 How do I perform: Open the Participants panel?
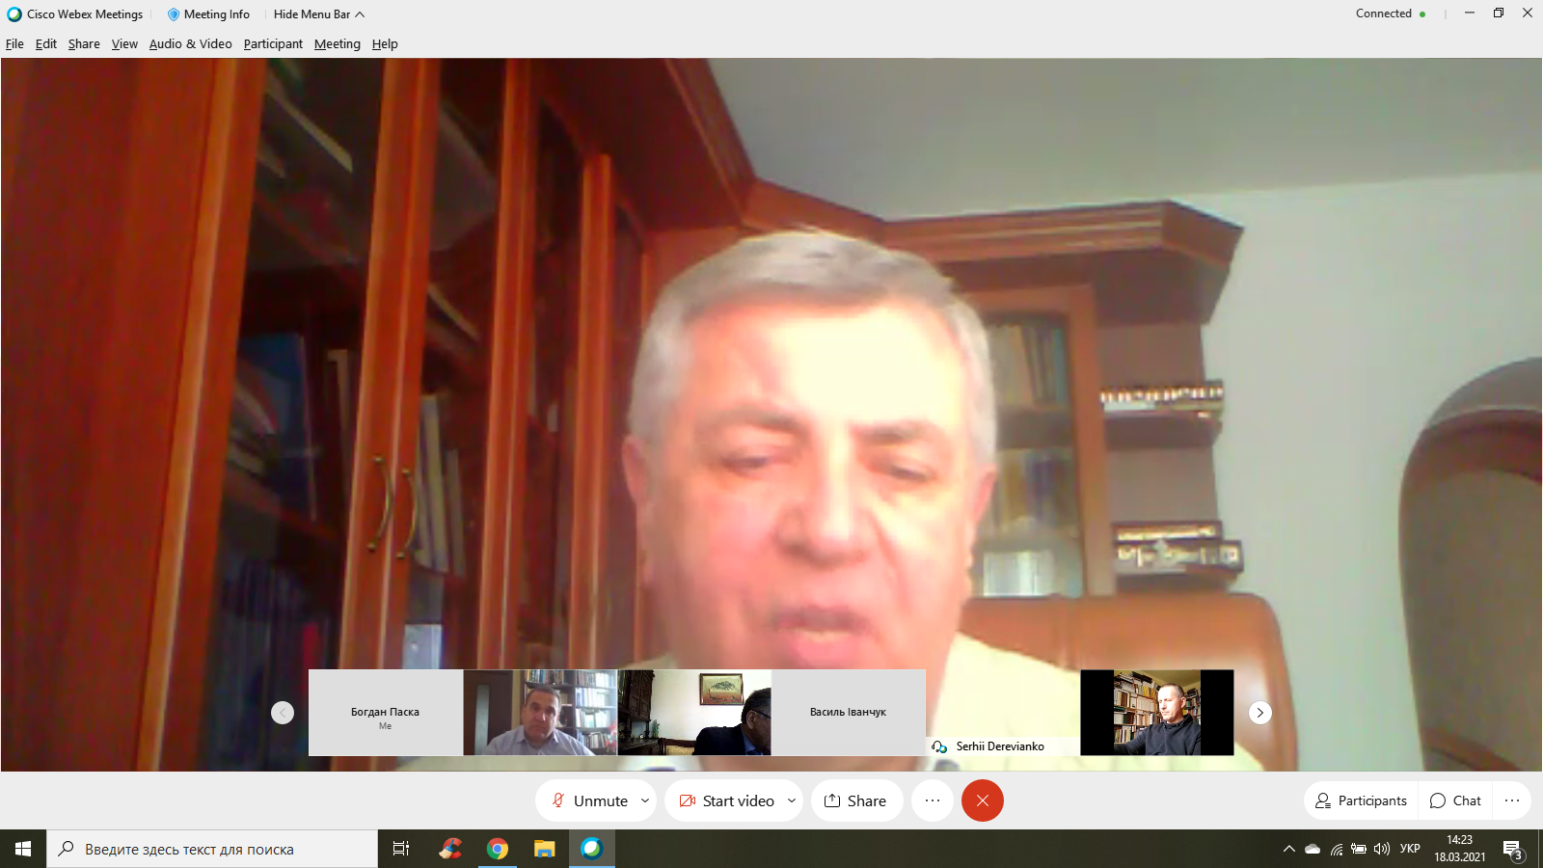[1361, 800]
